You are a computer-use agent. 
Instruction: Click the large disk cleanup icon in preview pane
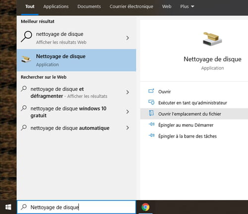pos(212,39)
